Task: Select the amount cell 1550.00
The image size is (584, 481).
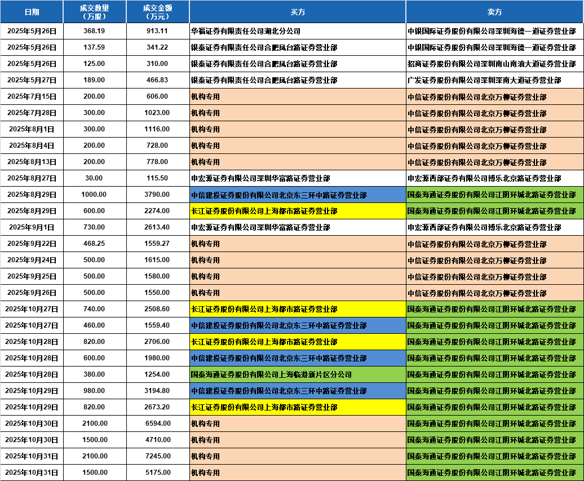Action: pos(158,293)
